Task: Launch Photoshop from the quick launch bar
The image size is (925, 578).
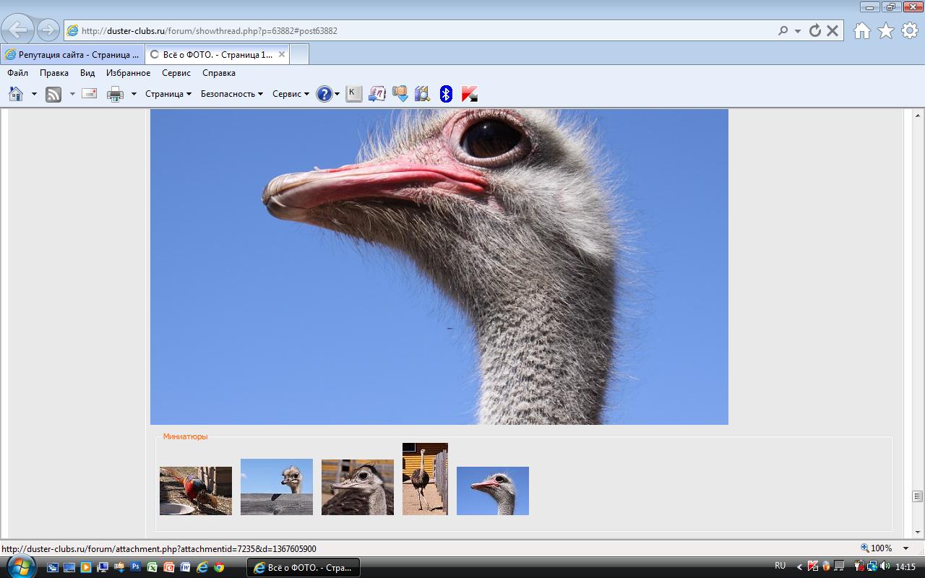Action: [135, 567]
